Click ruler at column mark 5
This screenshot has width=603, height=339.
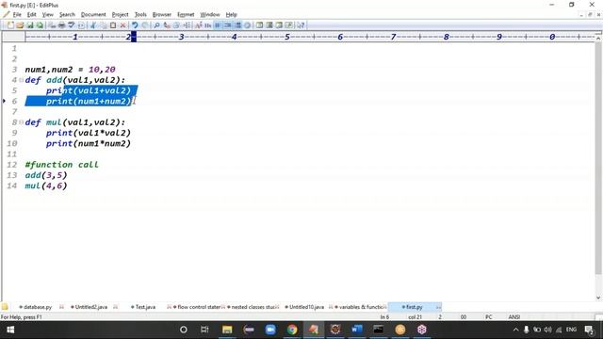coord(286,37)
